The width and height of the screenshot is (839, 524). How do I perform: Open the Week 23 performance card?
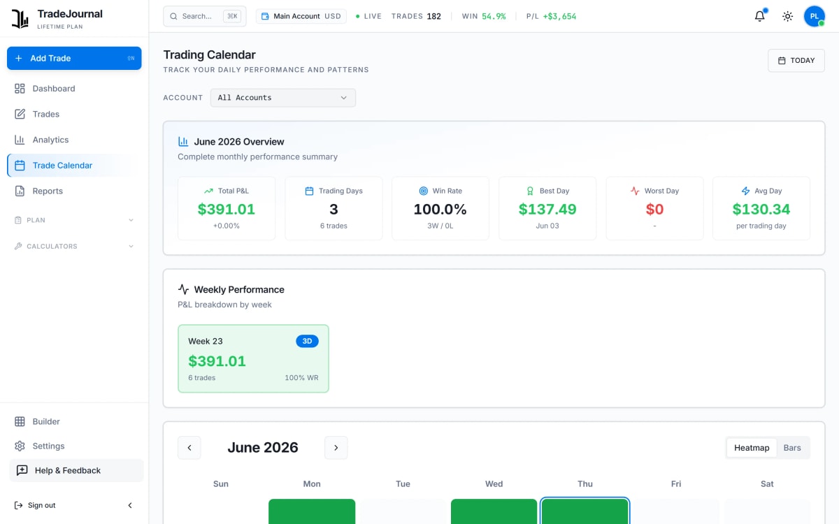(x=253, y=358)
